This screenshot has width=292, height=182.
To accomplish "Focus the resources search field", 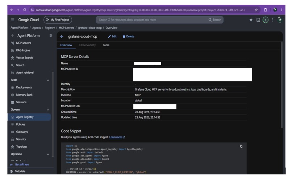I will coord(152,20).
